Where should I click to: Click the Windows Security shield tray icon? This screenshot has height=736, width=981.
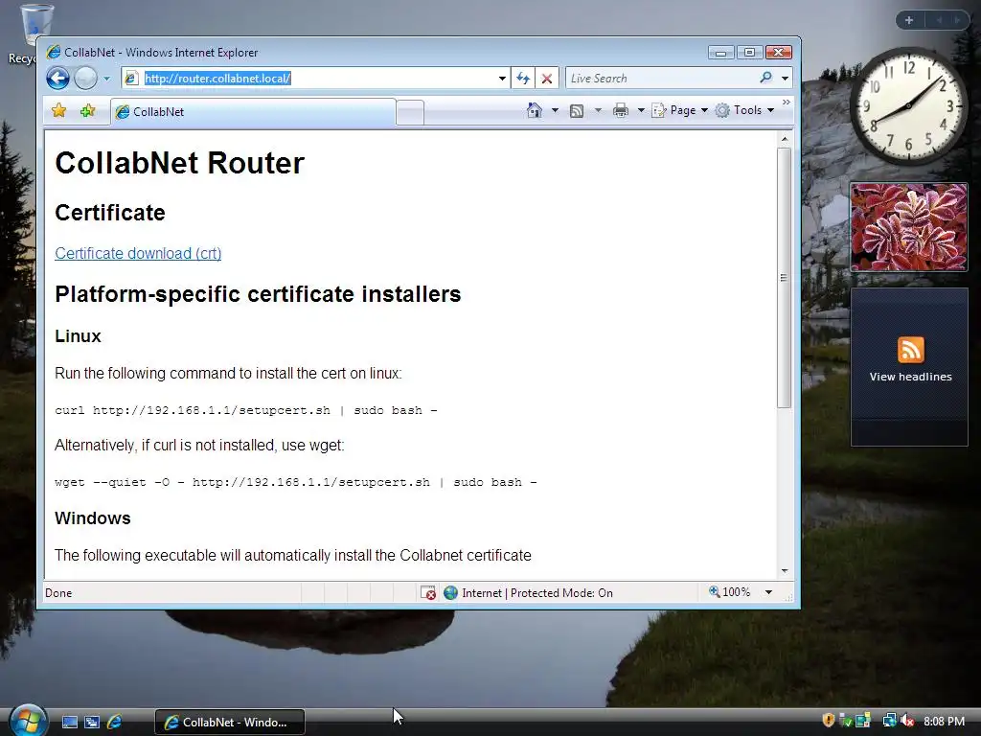(829, 721)
